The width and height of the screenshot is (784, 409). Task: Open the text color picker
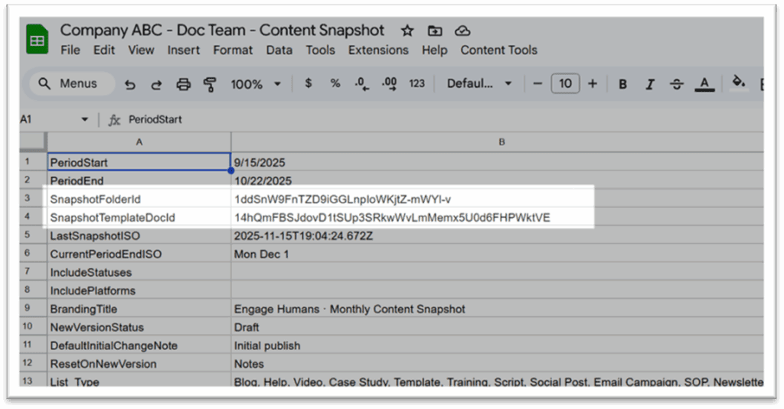(705, 84)
